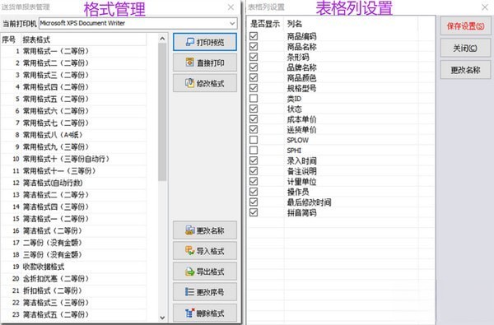Toggle the 备注说明 column checkbox
Viewport: 494px width, 325px height.
click(254, 171)
